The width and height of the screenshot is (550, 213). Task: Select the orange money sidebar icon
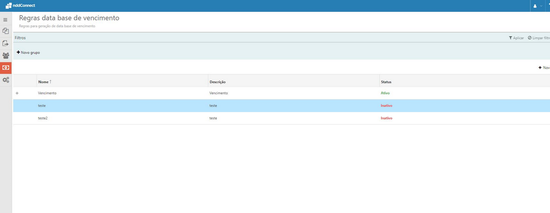[x=5, y=68]
